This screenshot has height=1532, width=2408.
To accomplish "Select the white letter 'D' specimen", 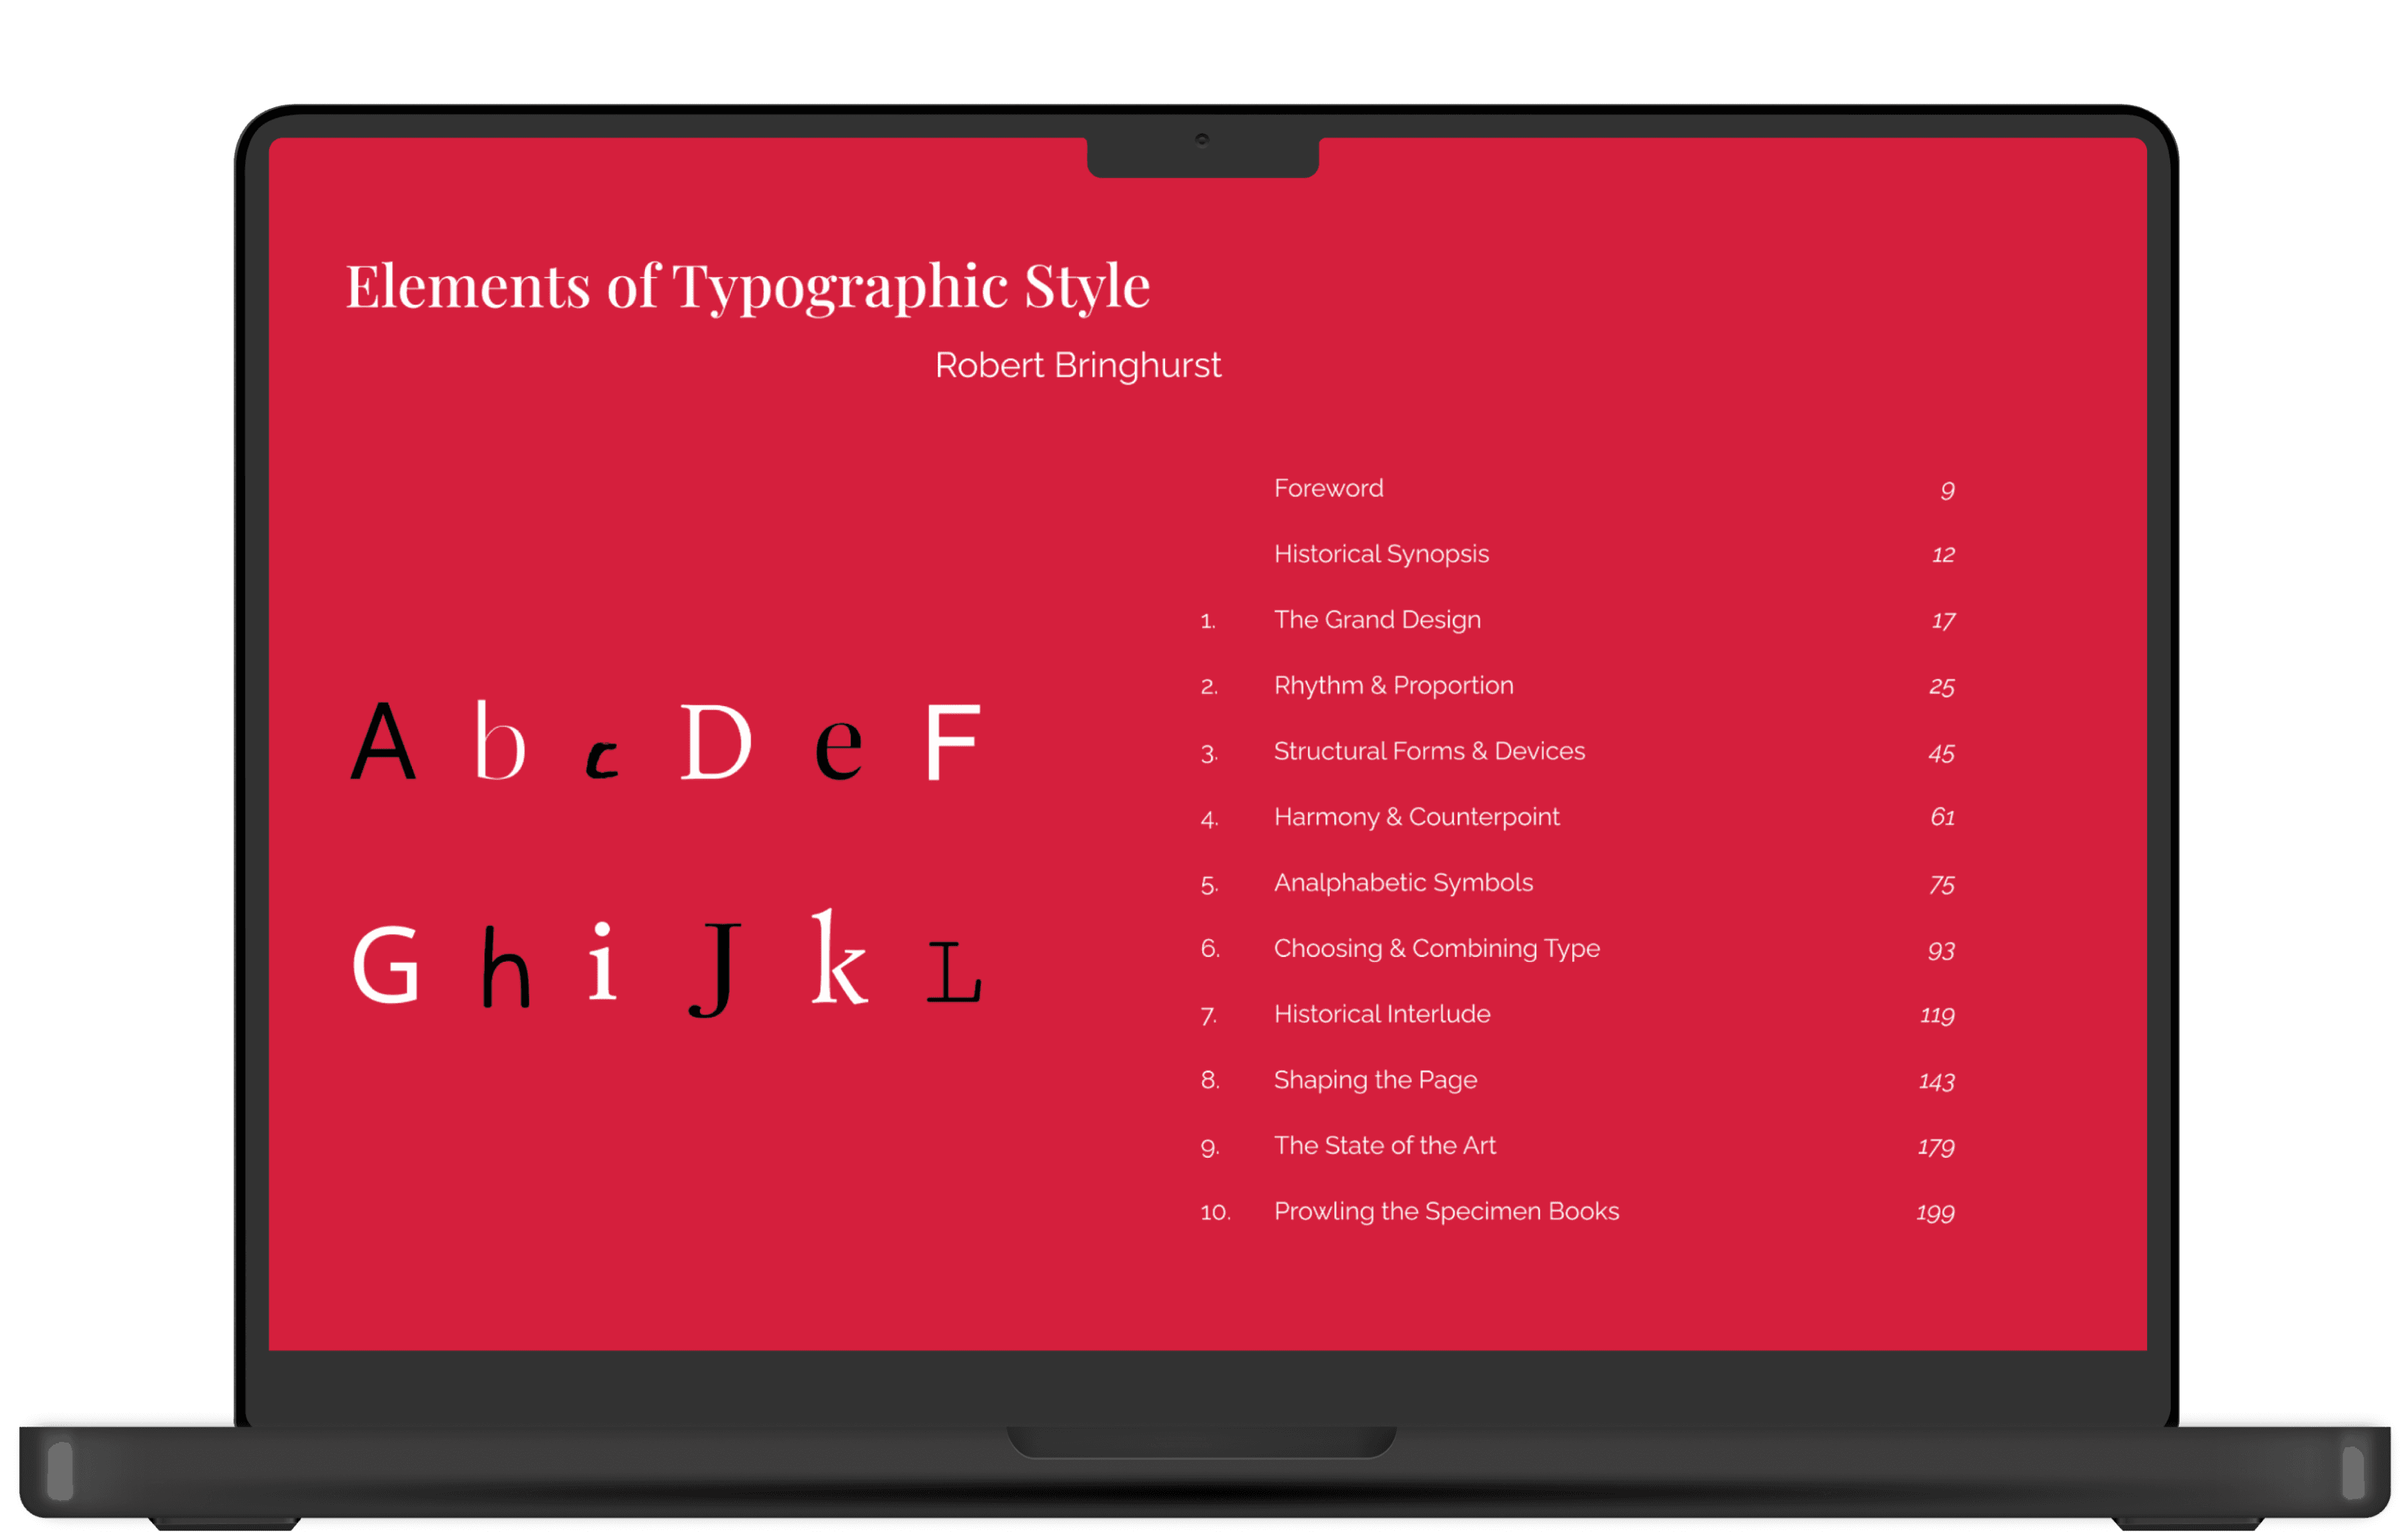I will [715, 741].
